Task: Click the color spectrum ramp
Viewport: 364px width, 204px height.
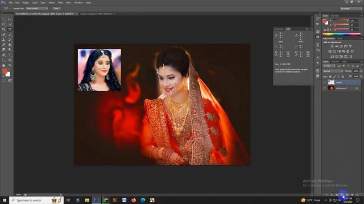Action: pyautogui.click(x=342, y=34)
